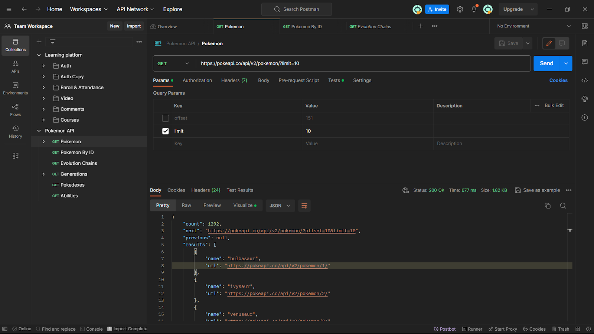This screenshot has width=594, height=334.
Task: Switch to the request Headers (7) tab
Action: tap(234, 80)
